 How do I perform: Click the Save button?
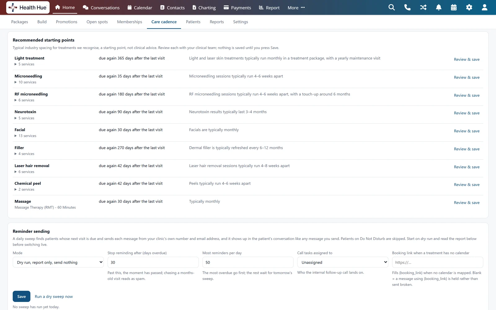point(21,296)
